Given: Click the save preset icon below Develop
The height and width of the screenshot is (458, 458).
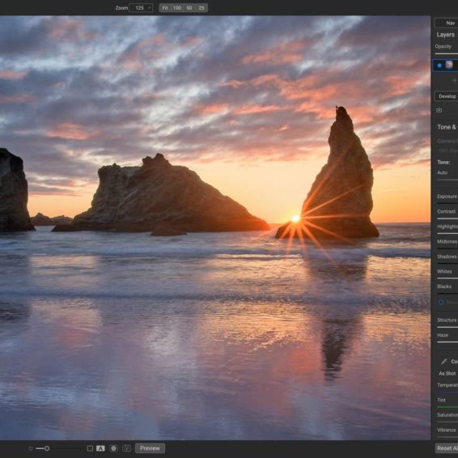Looking at the screenshot, I should pyautogui.click(x=439, y=110).
